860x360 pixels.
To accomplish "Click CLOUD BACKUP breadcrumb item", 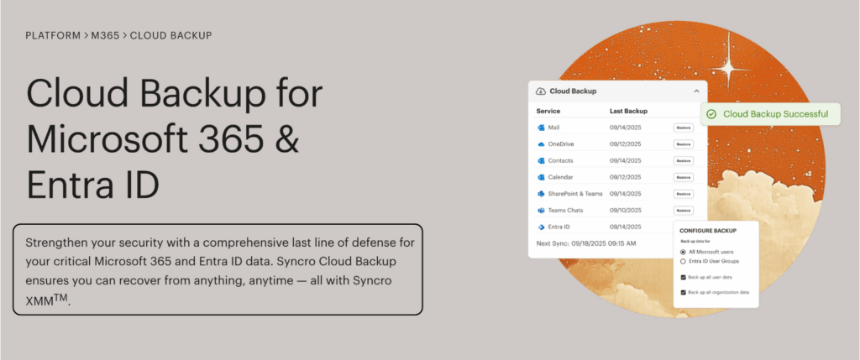I will coord(170,35).
